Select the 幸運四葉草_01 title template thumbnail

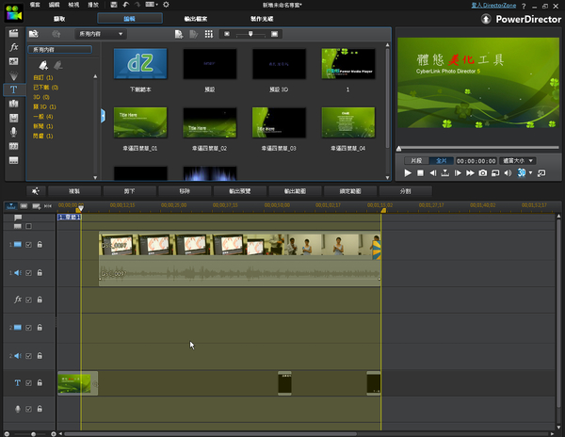pyautogui.click(x=140, y=124)
